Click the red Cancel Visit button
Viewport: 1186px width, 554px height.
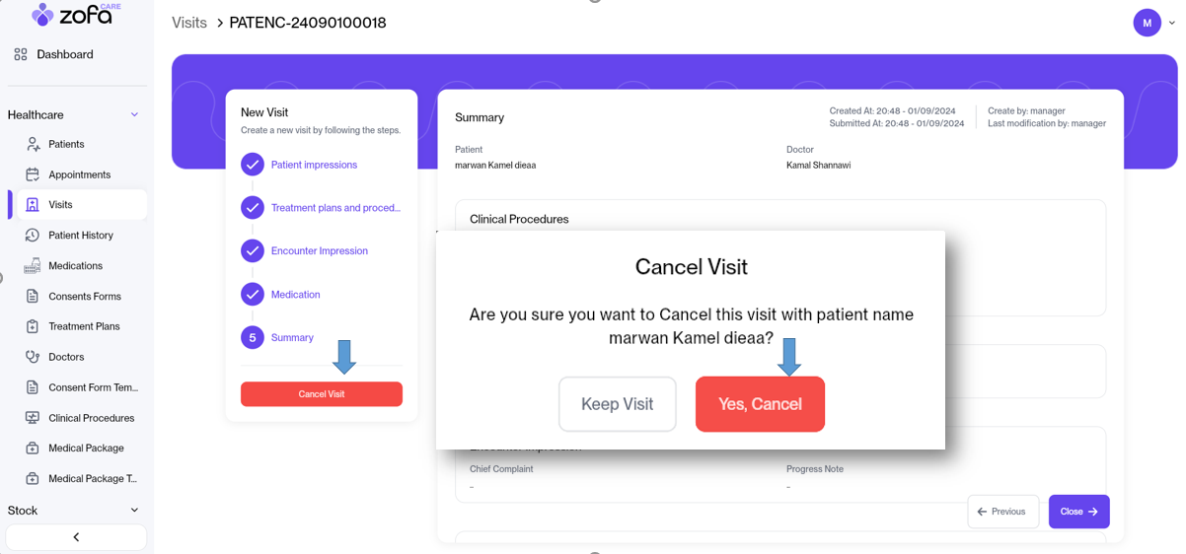322,394
